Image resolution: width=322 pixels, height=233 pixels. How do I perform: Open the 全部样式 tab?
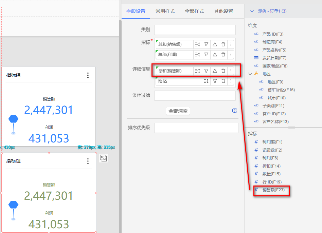pyautogui.click(x=194, y=11)
